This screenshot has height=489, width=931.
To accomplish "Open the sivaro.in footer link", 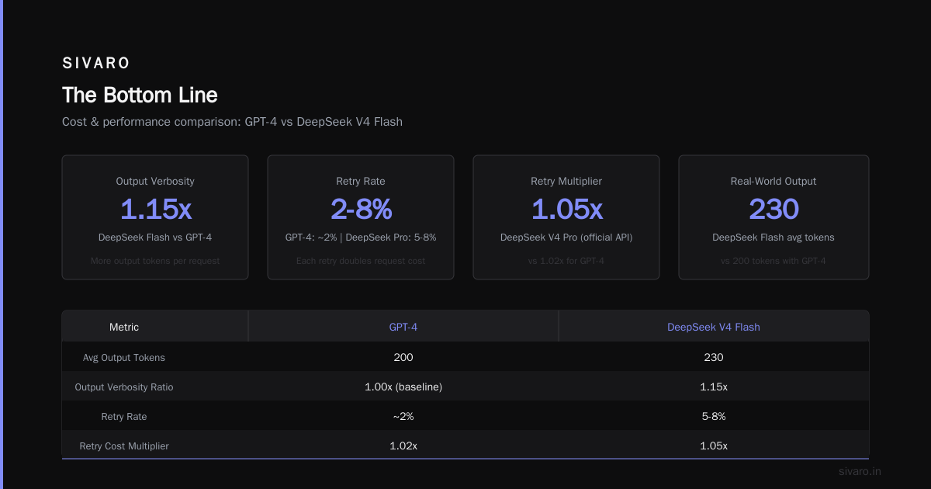I will point(860,471).
